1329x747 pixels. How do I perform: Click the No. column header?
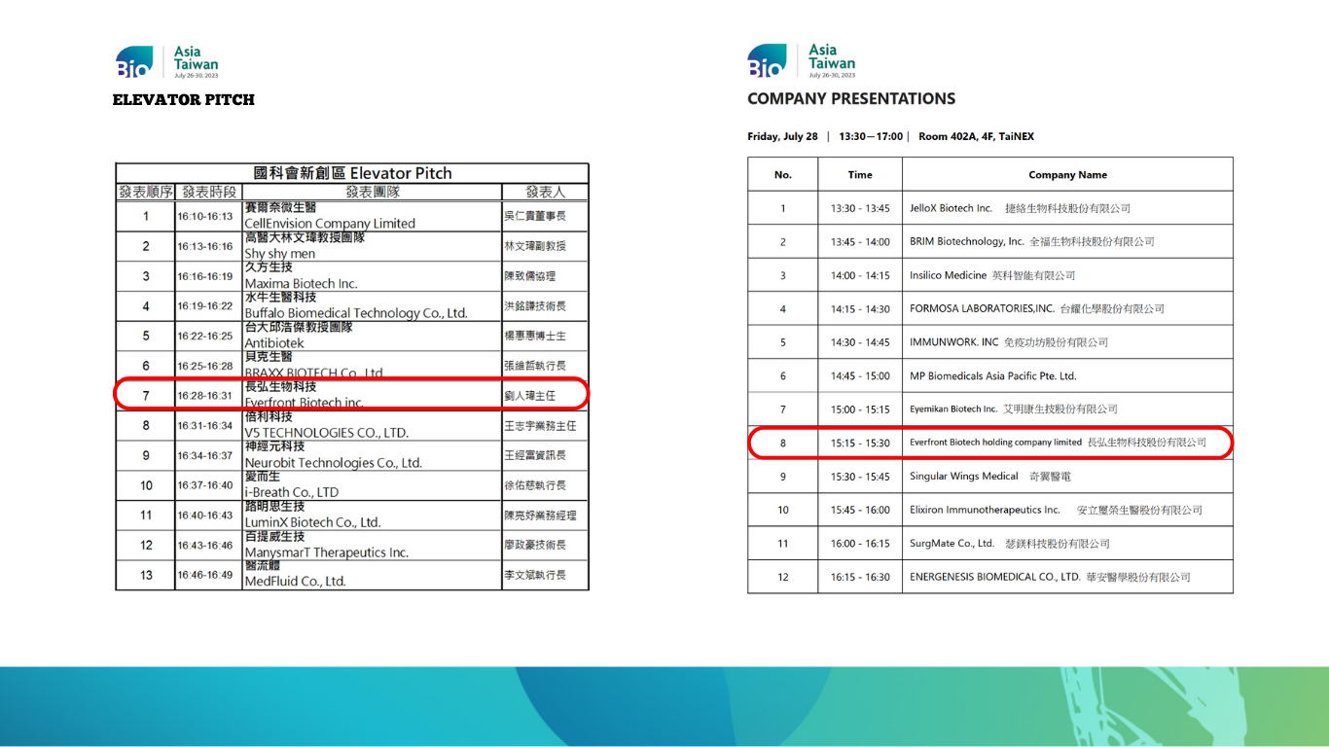(x=783, y=175)
